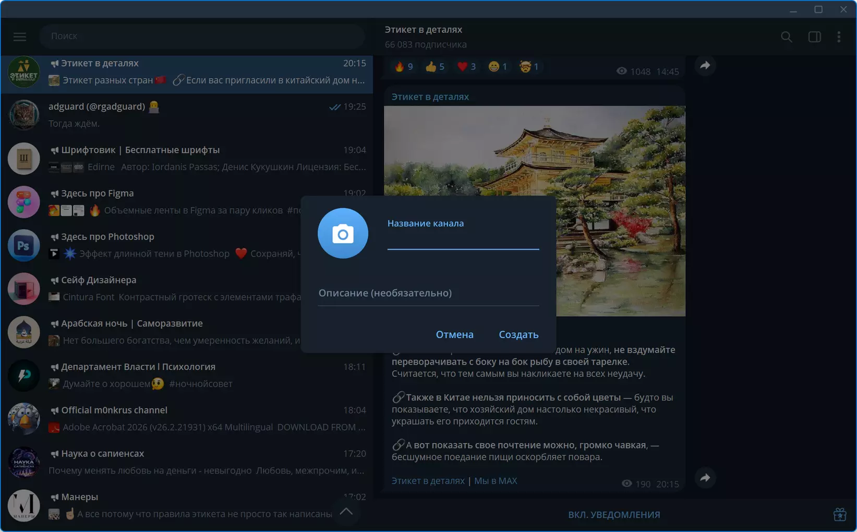
Task: Open the hamburger main menu
Action: [20, 37]
